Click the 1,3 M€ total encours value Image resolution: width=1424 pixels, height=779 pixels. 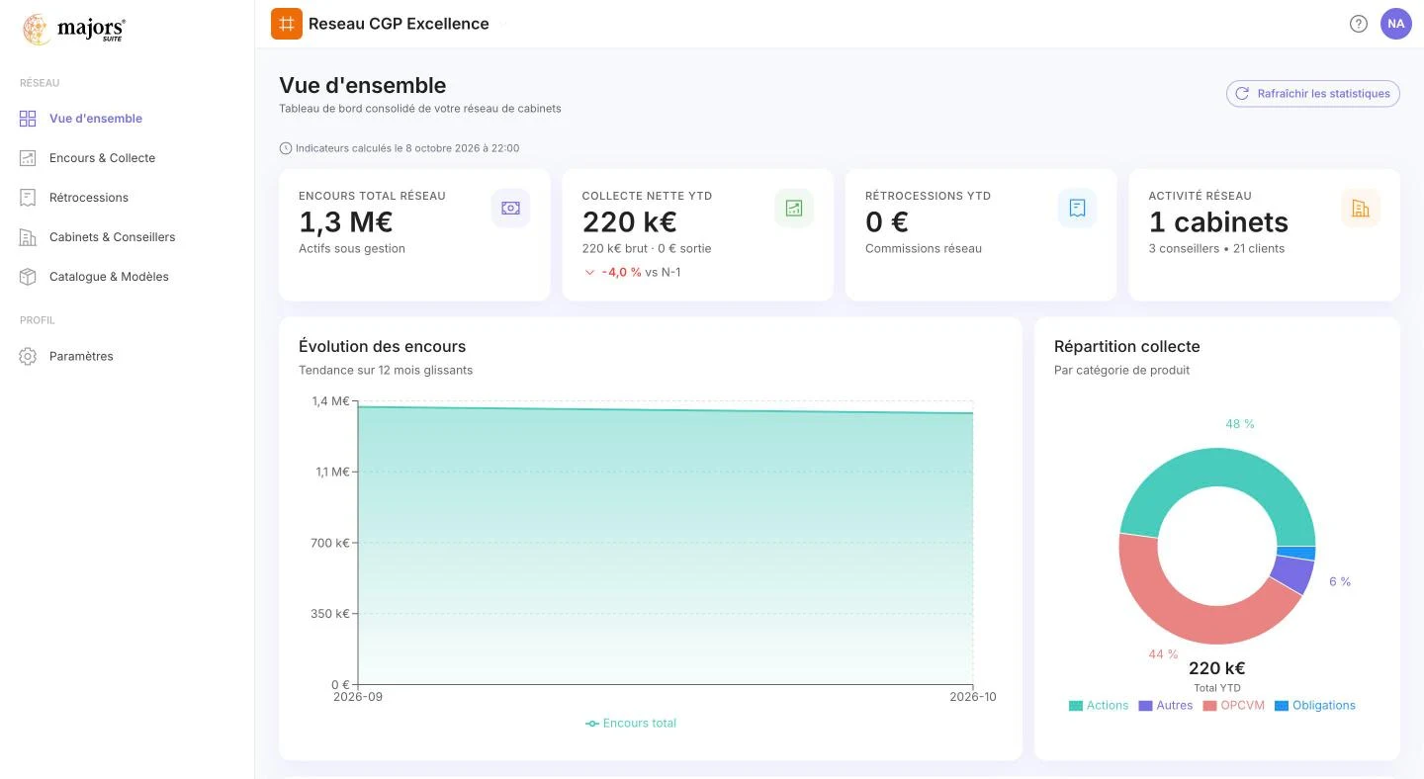(x=346, y=222)
